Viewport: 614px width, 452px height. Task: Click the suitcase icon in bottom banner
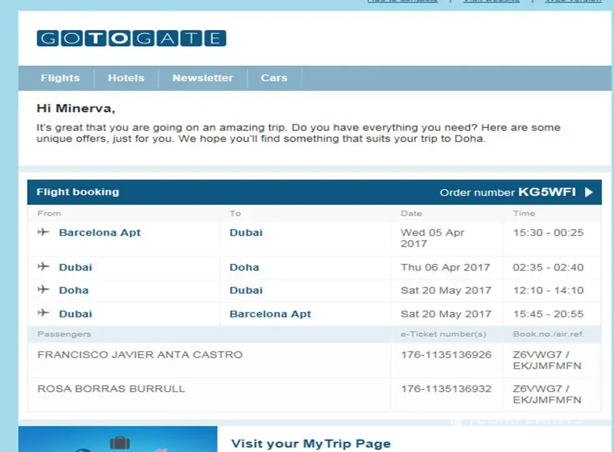point(119,443)
